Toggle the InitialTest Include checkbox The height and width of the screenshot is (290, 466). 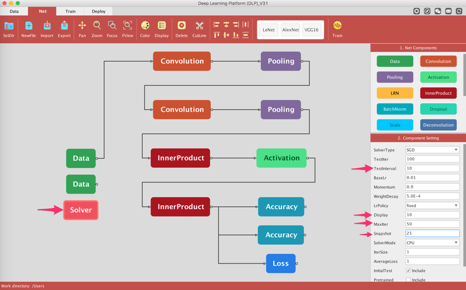(408, 271)
